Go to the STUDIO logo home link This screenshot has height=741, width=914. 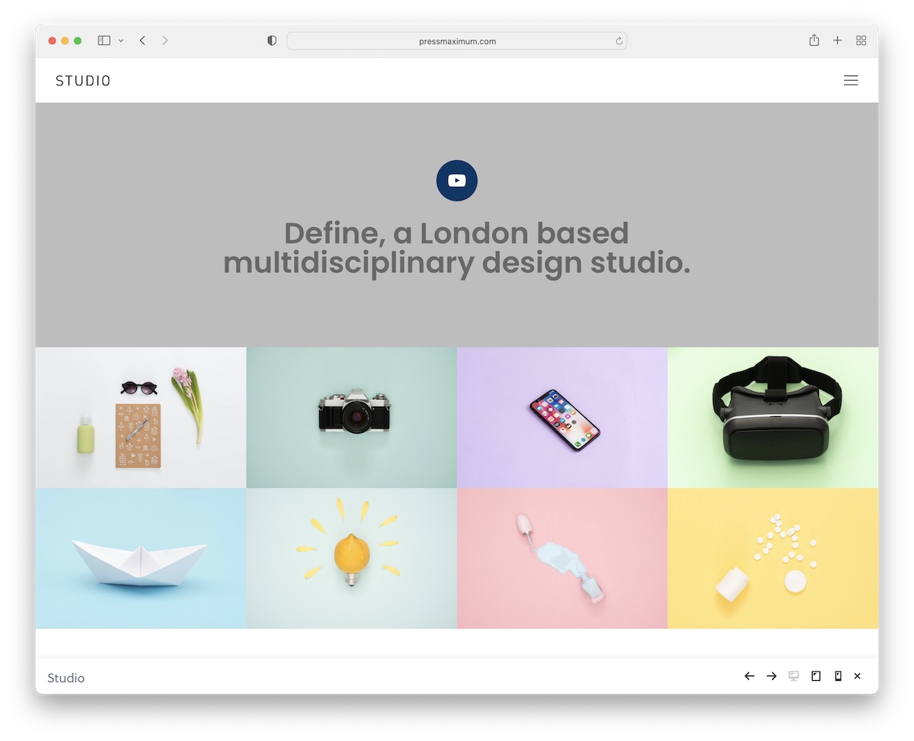pyautogui.click(x=83, y=81)
